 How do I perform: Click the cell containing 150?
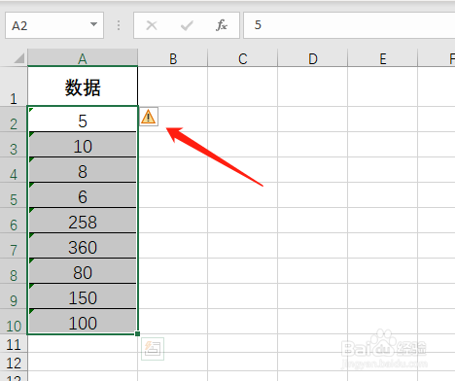[x=83, y=296]
